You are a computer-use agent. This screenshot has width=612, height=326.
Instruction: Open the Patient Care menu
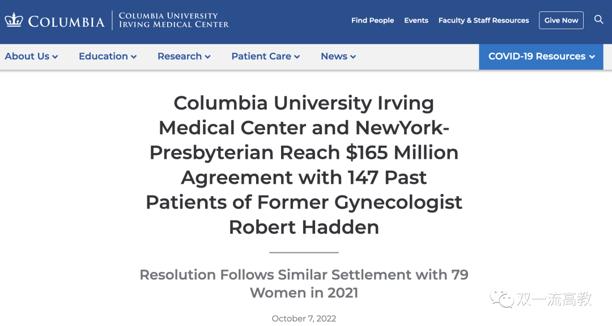[261, 56]
